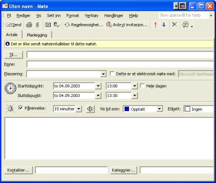
Task: Print the meeting with the printer icon
Action: [x=29, y=25]
